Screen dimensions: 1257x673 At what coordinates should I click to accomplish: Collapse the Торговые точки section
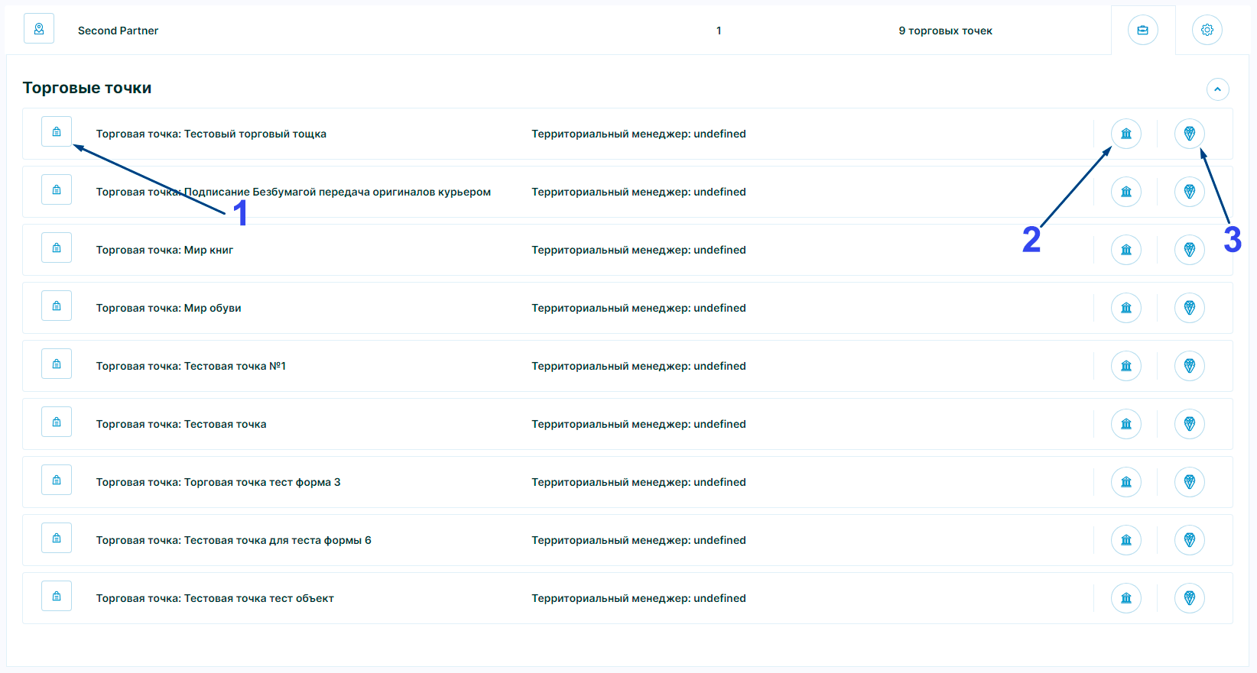[1217, 89]
